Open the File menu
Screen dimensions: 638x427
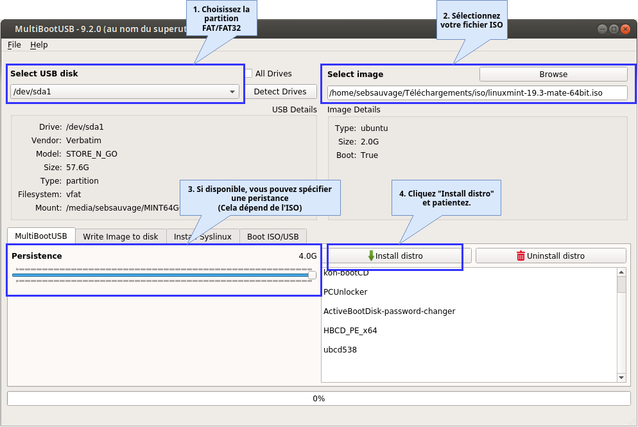point(14,45)
